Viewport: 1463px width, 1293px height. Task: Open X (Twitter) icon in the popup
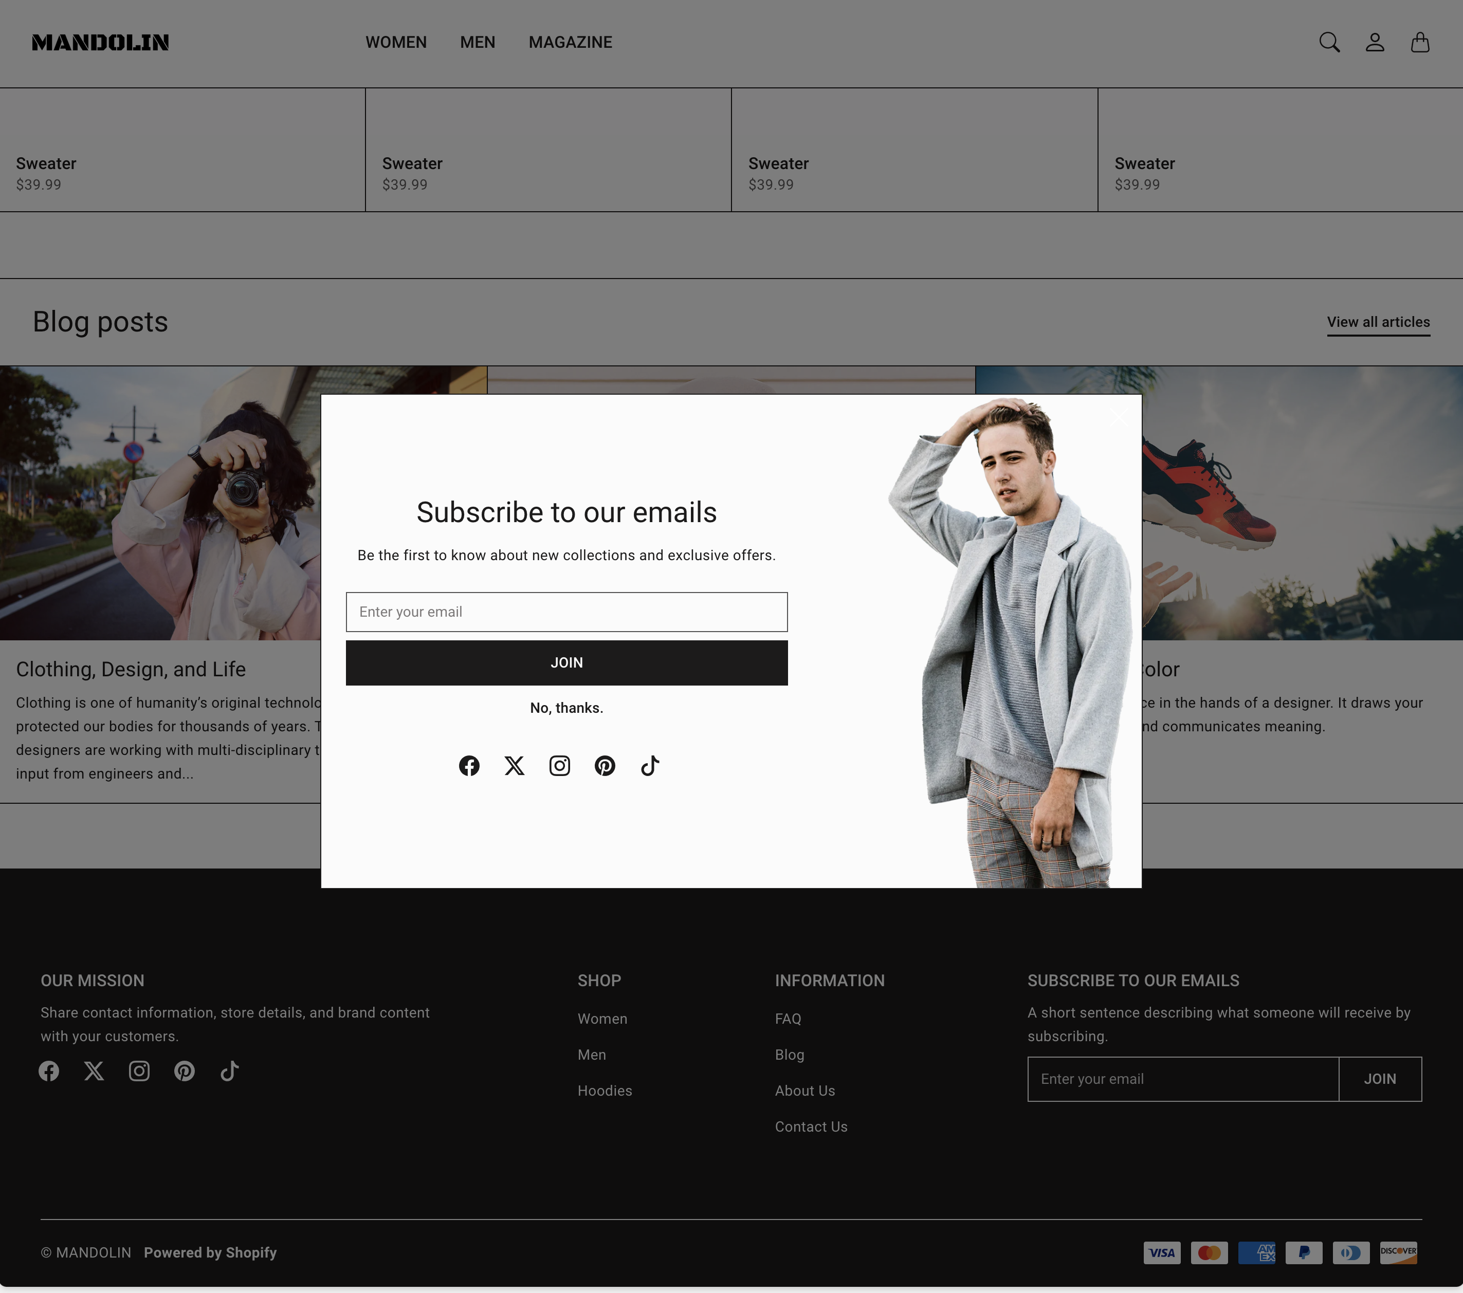click(x=514, y=766)
